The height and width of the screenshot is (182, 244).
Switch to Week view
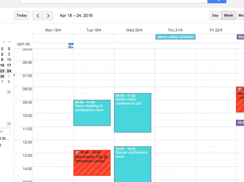click(x=228, y=16)
